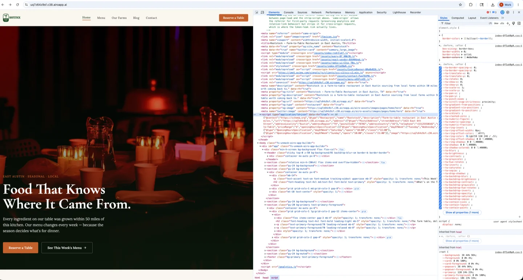This screenshot has width=523, height=280.
Task: Collapse the div id="app" node
Action: pos(260,146)
